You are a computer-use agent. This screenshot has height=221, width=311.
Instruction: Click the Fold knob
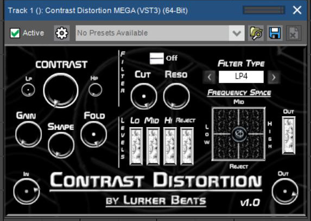93,134
